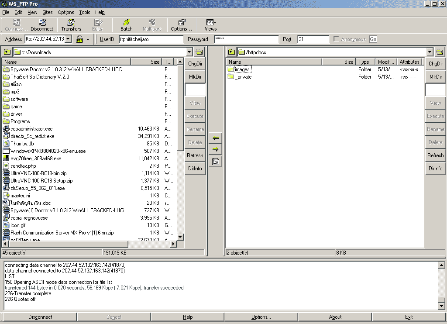The image size is (447, 324).
Task: Click the Go button next to Anonymous
Action: pos(373,39)
